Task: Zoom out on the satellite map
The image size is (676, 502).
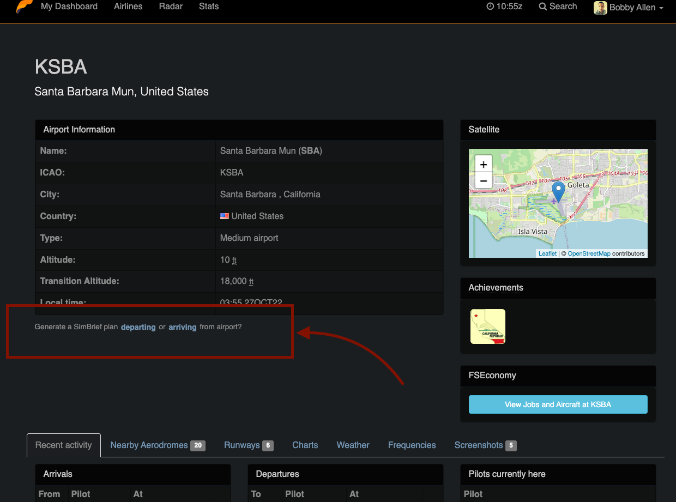Action: [x=483, y=180]
